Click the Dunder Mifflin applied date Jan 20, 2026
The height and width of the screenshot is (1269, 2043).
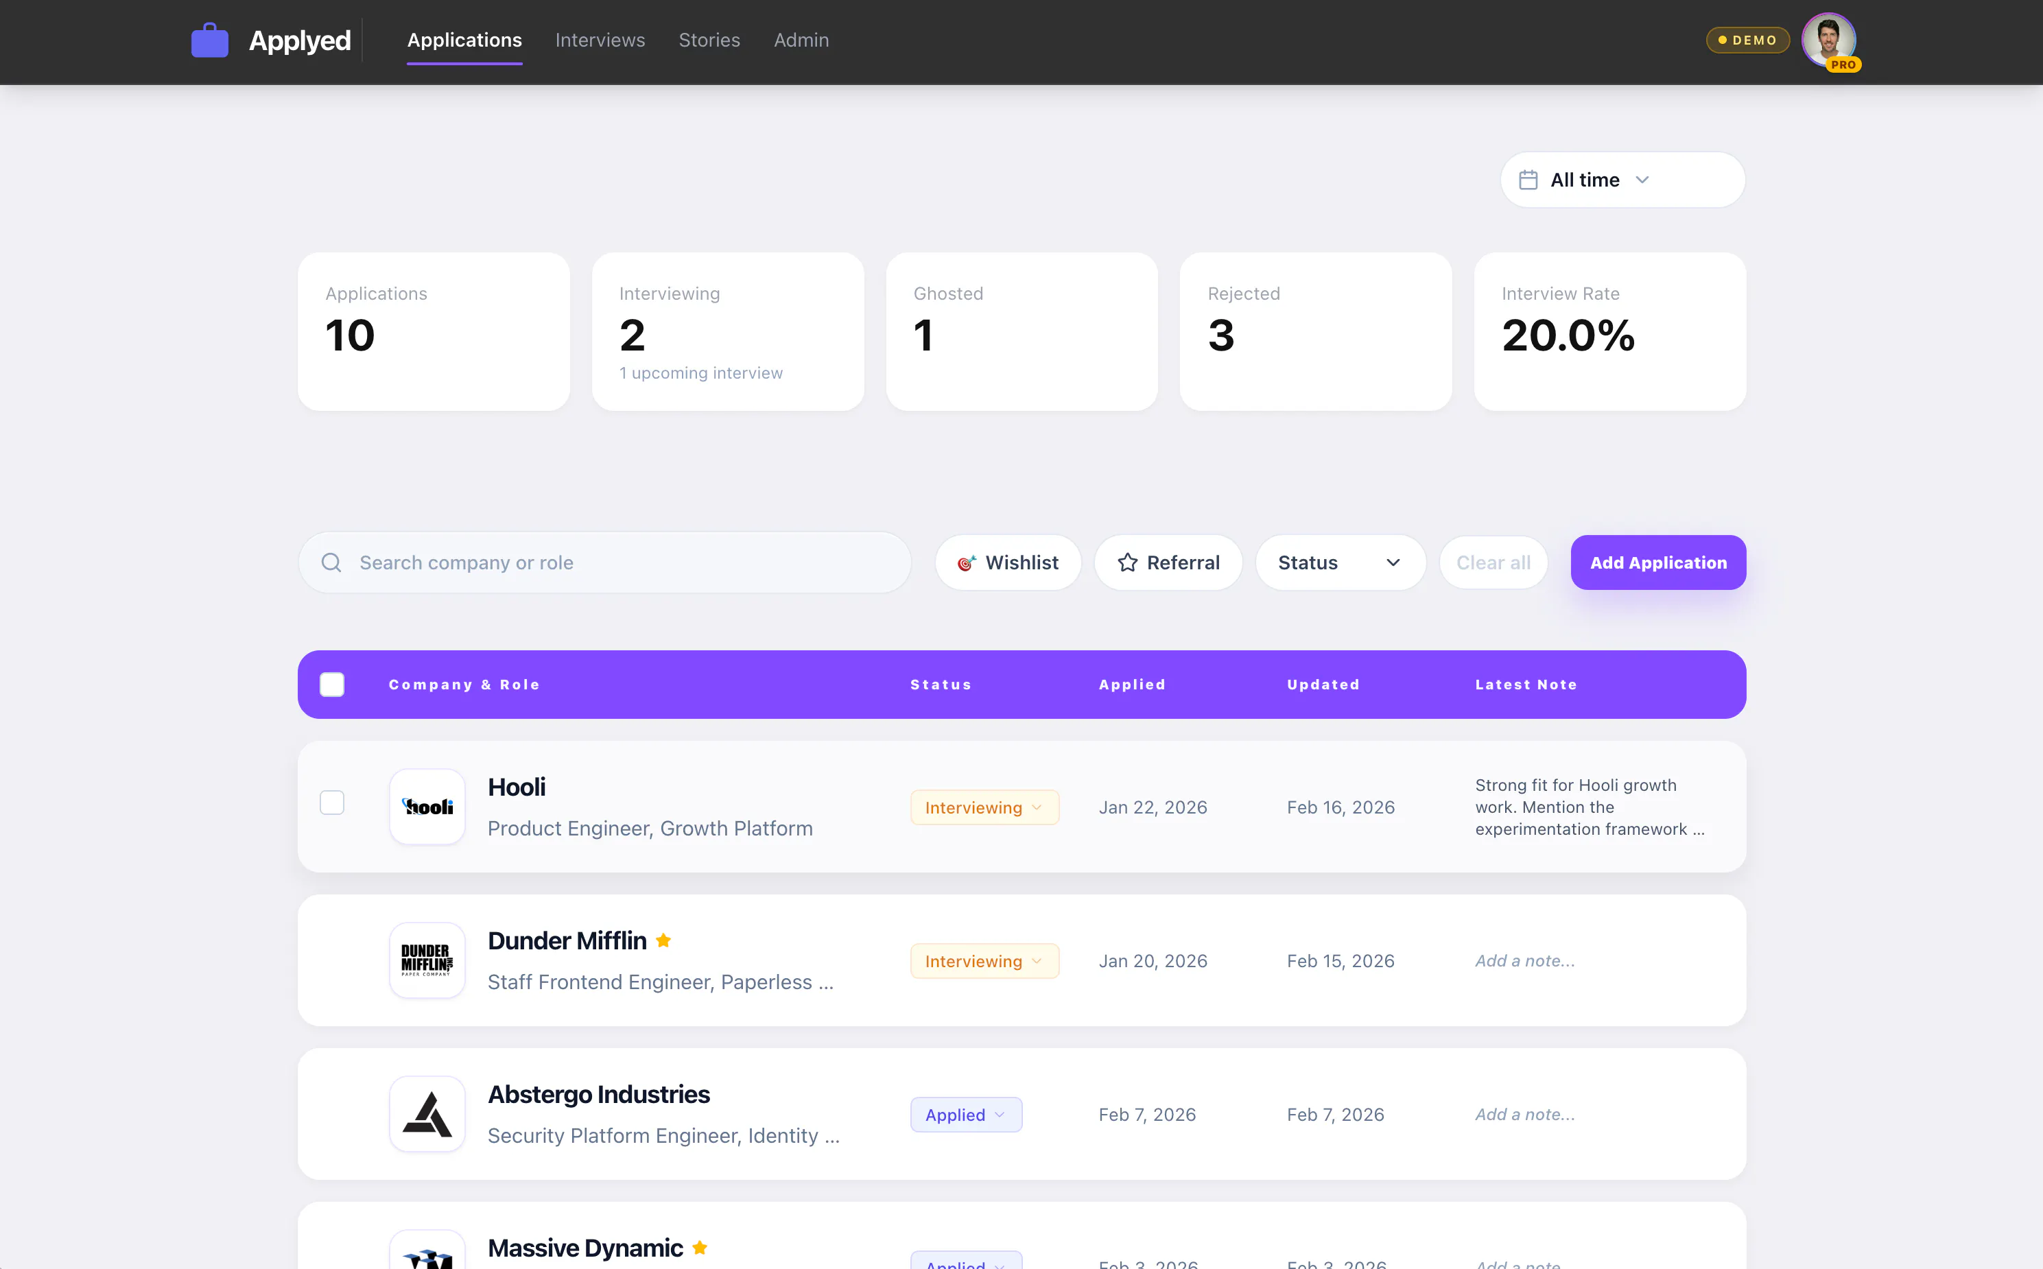[1153, 961]
